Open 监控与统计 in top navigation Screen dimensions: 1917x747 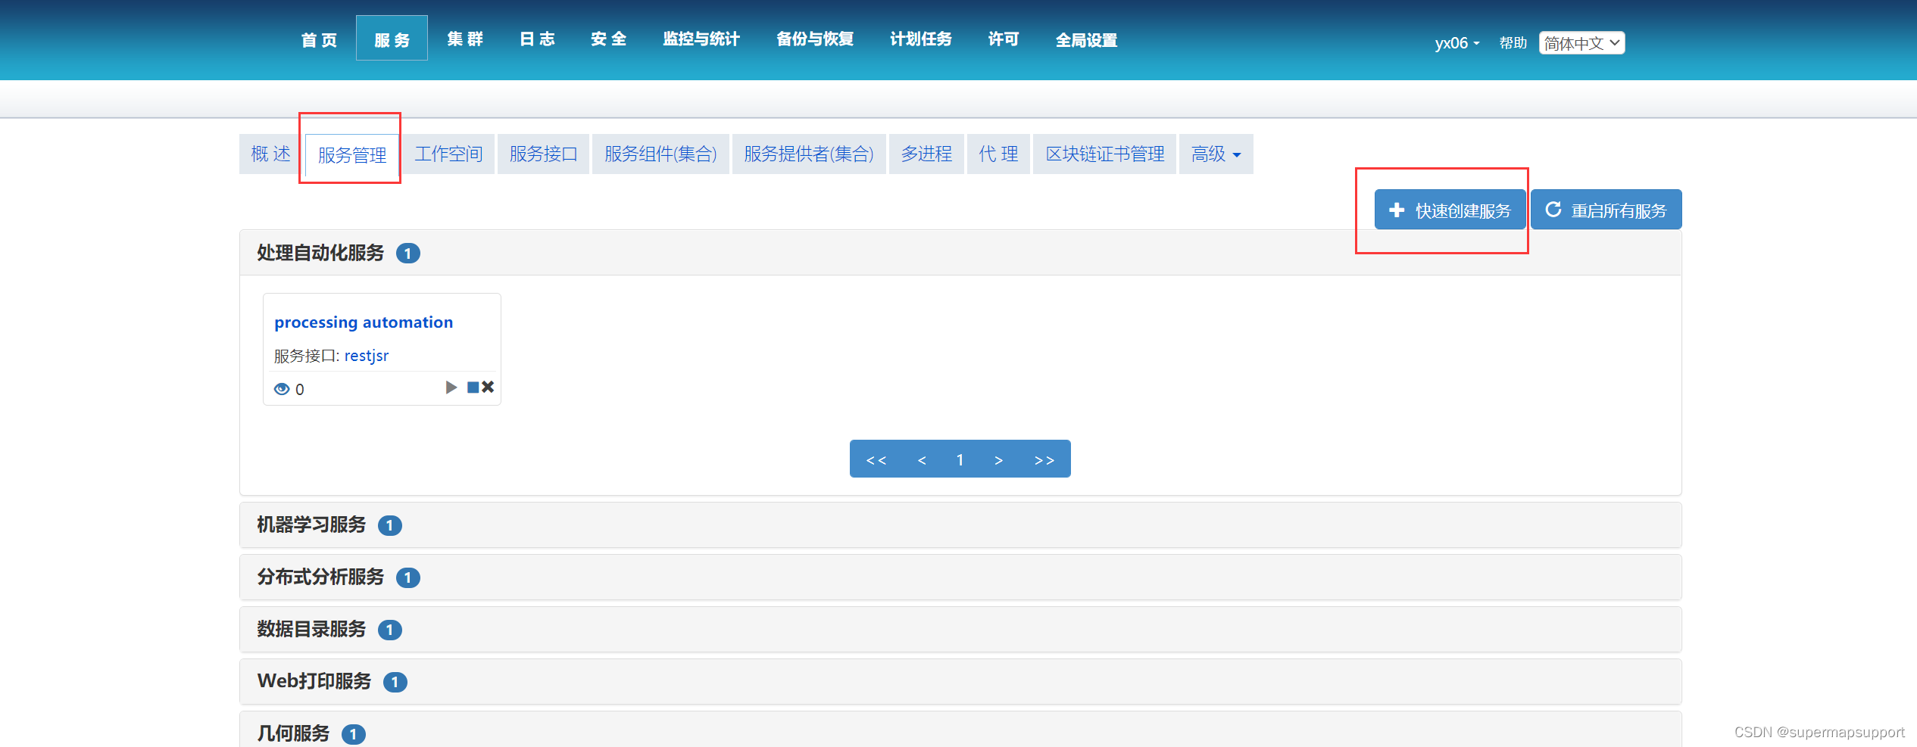click(x=701, y=39)
